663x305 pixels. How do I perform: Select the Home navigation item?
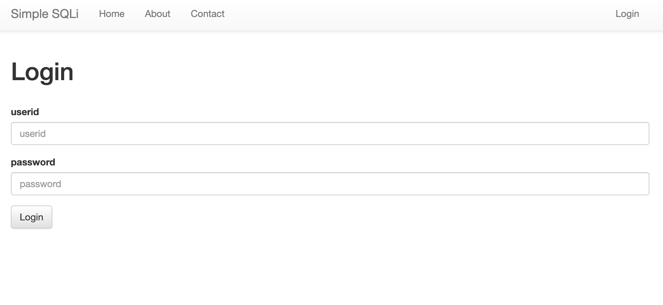[x=112, y=14]
